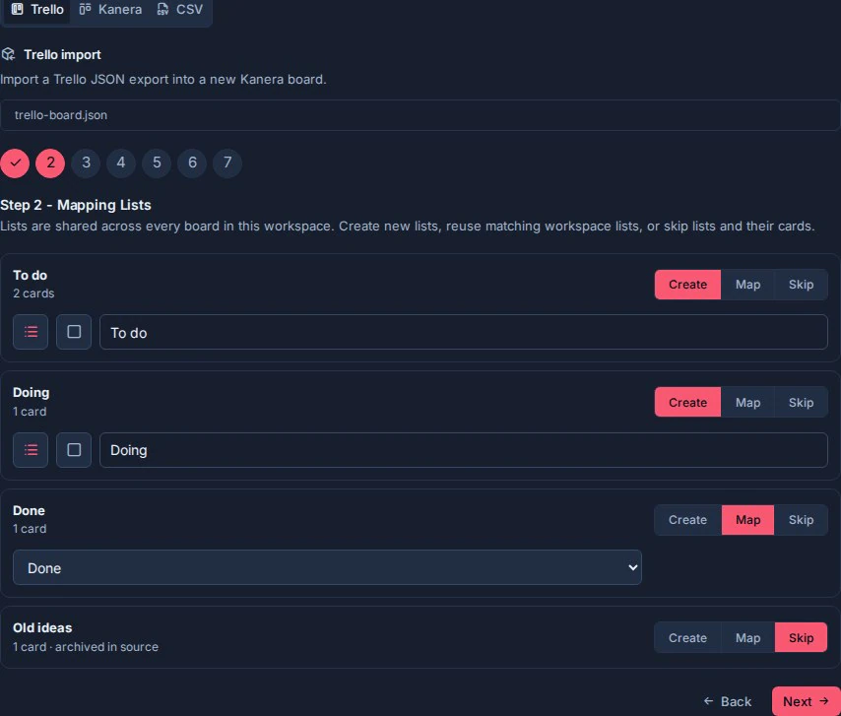
Task: Select Skip for the To do list
Action: coord(801,285)
